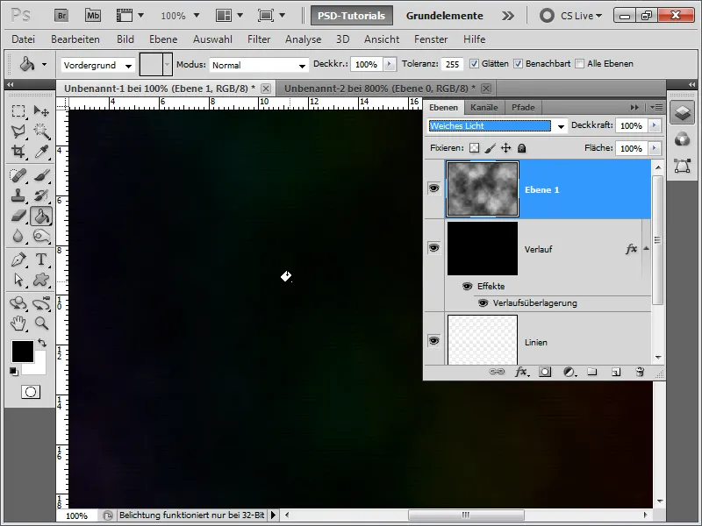Viewport: 702px width, 526px height.
Task: Hide the Verlauf layer
Action: [433, 248]
